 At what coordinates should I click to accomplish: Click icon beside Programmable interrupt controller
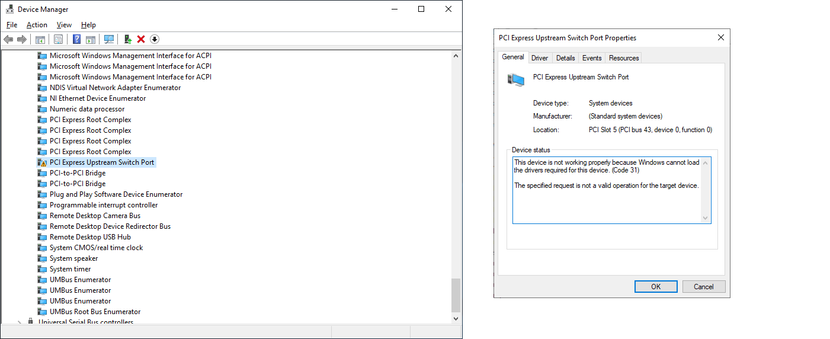click(x=42, y=205)
